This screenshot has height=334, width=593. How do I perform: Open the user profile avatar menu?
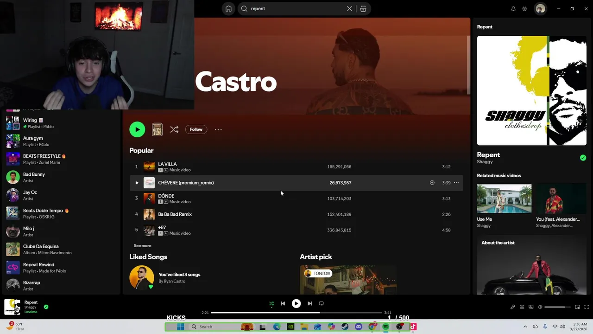tap(540, 8)
